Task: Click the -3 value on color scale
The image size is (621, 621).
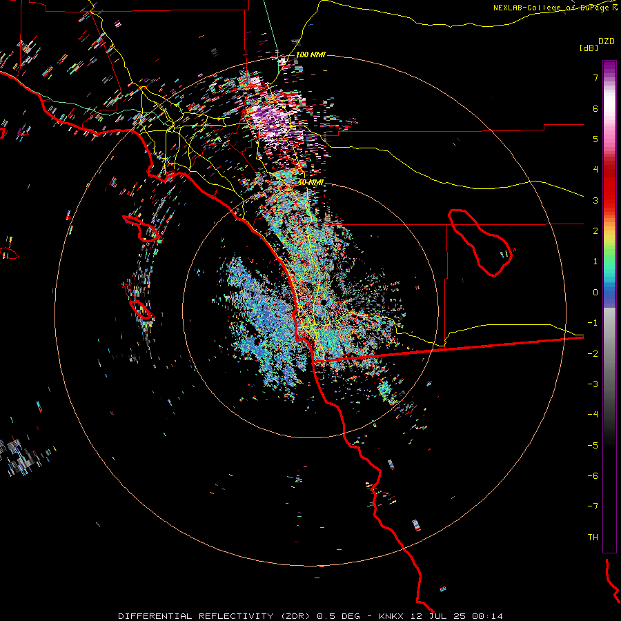Action: (x=593, y=384)
